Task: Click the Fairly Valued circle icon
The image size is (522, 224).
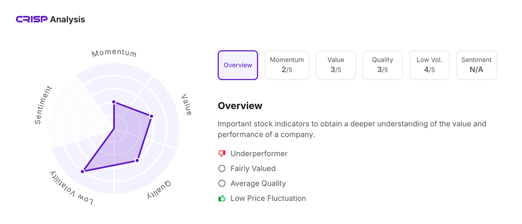Action: pyautogui.click(x=222, y=168)
